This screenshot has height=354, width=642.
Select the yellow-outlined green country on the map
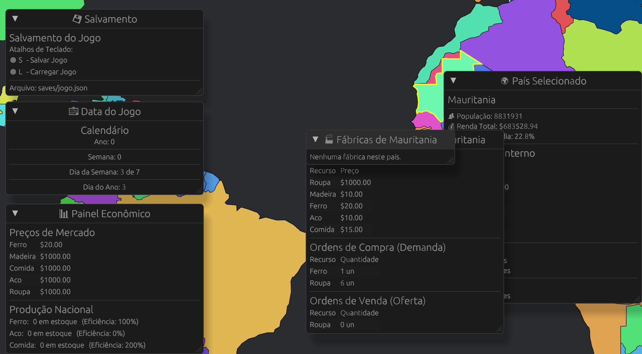(x=430, y=99)
